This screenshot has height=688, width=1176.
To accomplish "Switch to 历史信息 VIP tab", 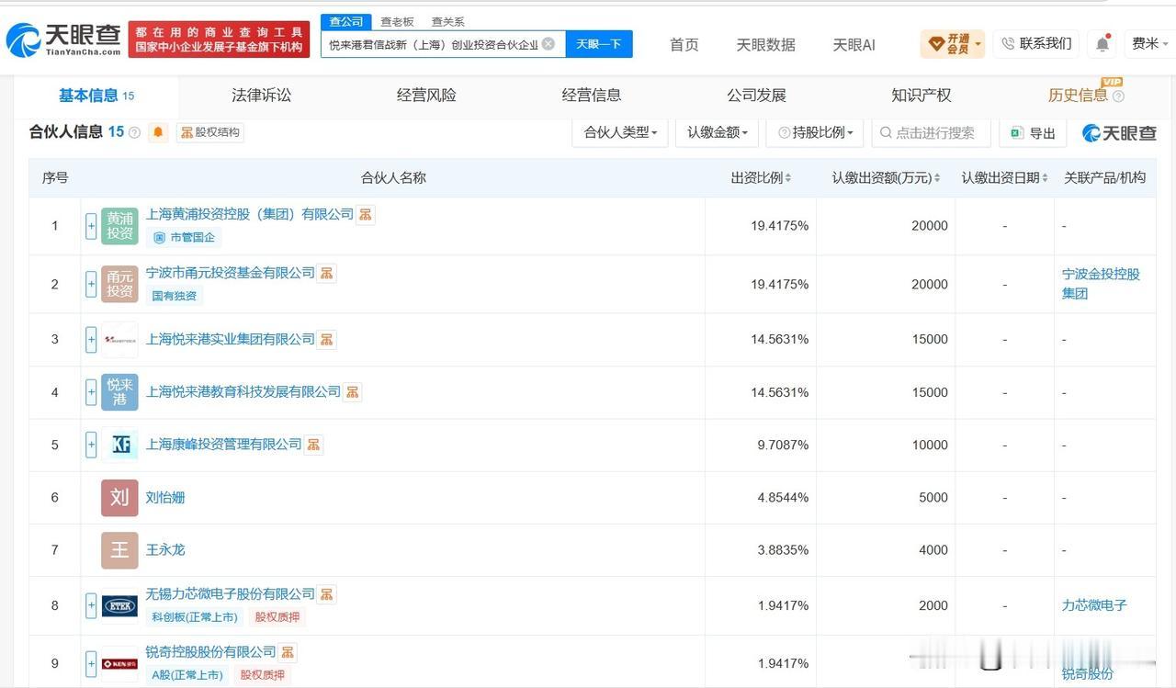I will tap(1086, 95).
